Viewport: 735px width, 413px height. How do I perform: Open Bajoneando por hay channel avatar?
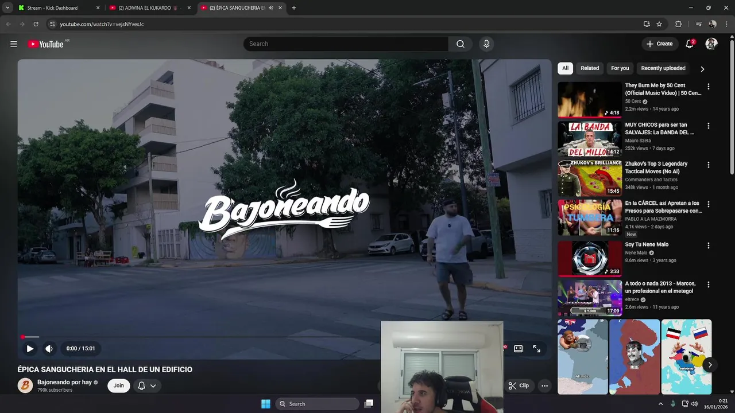25,385
